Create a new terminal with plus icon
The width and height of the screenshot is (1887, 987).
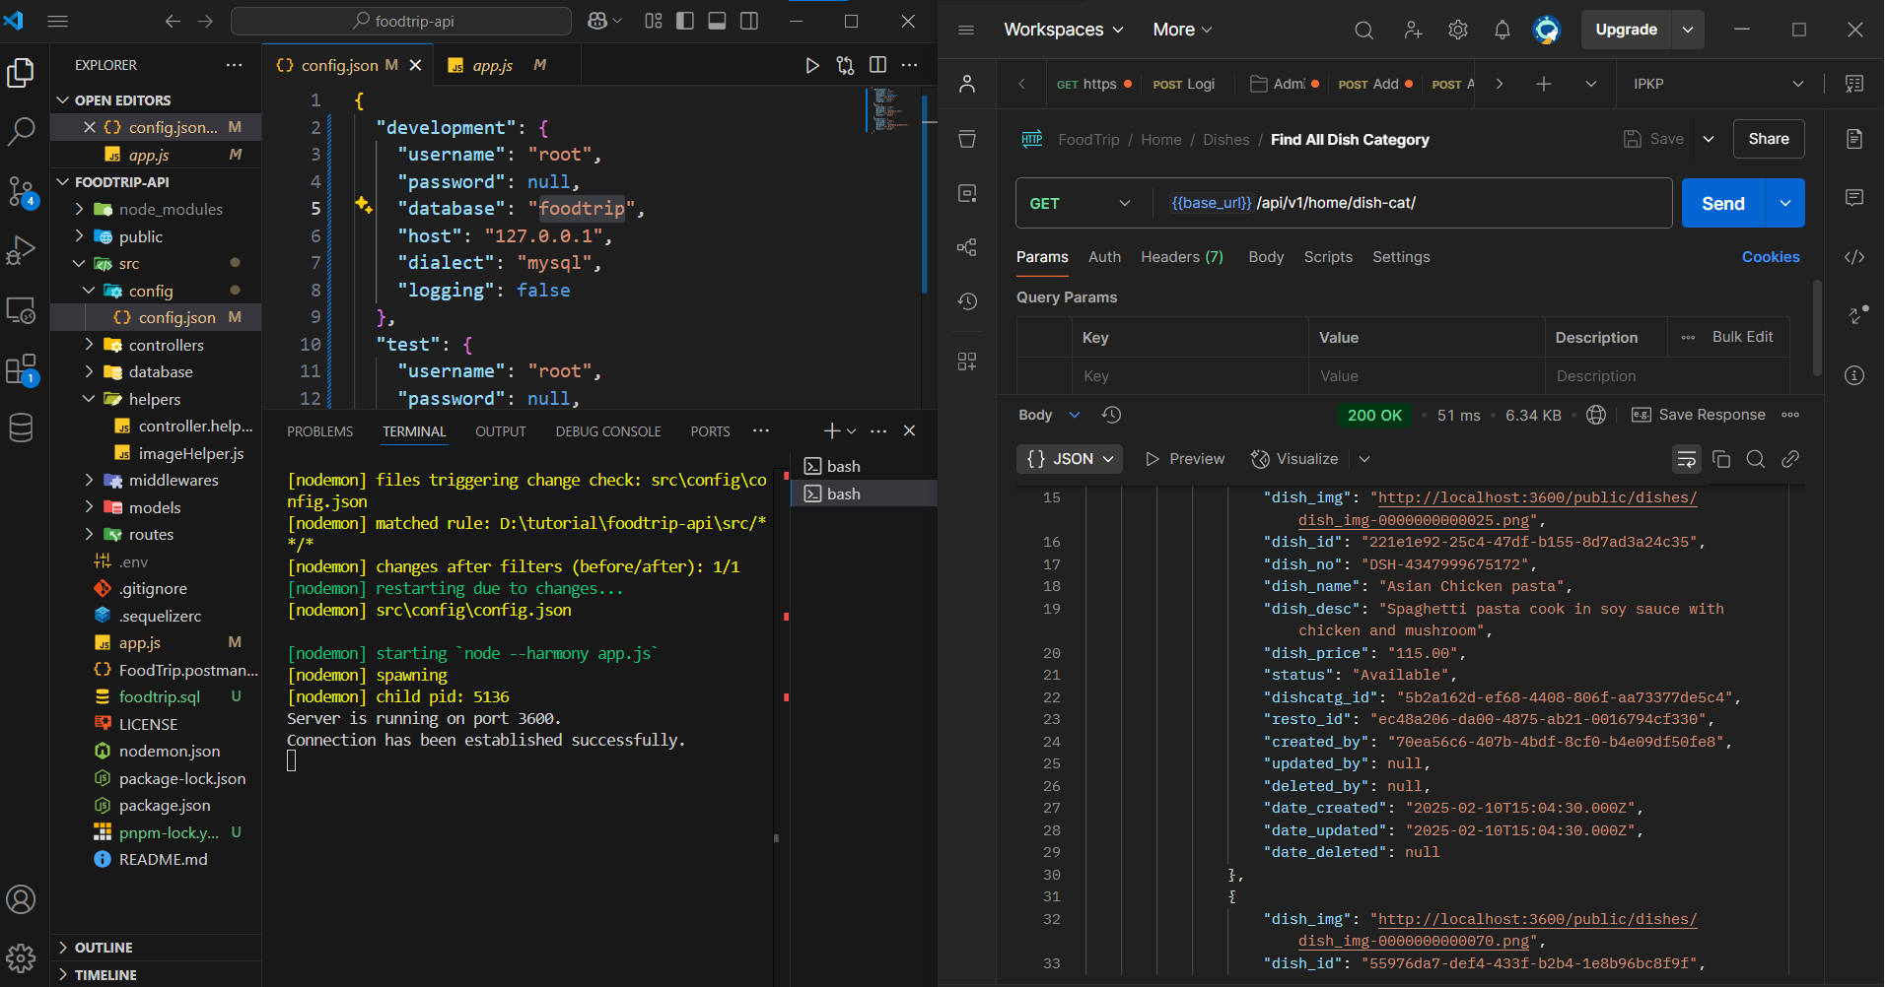832,430
